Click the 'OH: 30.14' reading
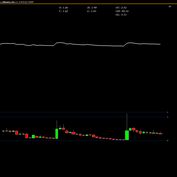 point(122,11)
